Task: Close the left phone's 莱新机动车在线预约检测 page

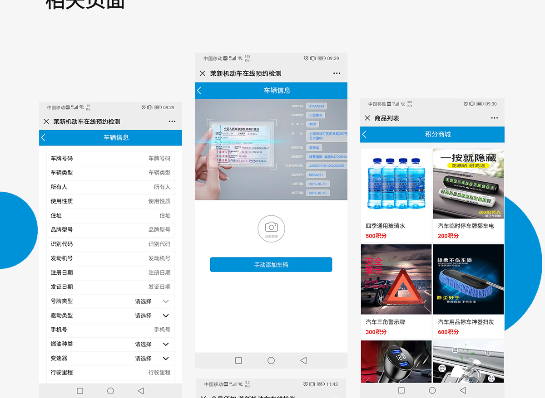Action: click(46, 121)
